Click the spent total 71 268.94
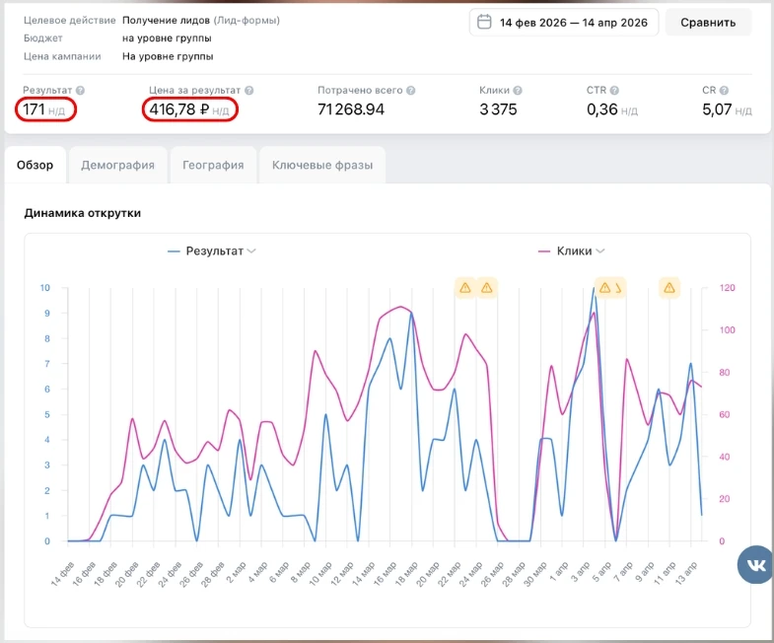 pyautogui.click(x=351, y=109)
